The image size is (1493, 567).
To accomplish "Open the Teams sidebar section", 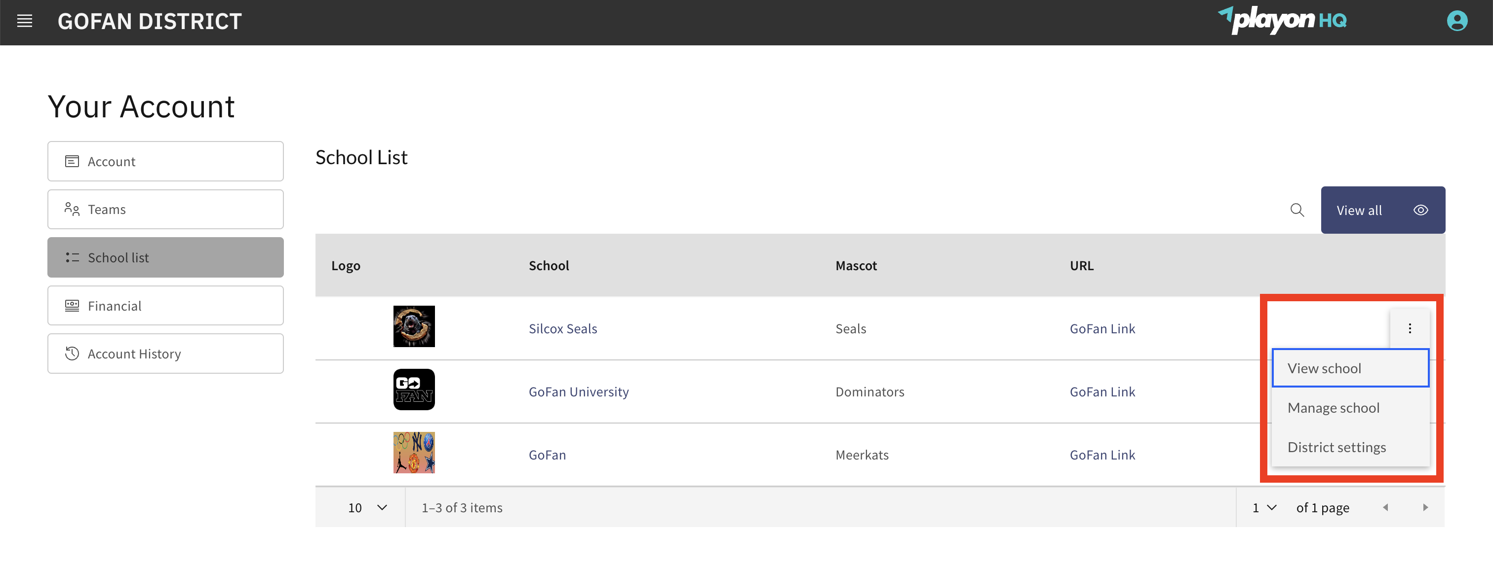I will click(165, 210).
